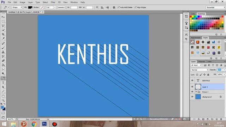
Task: Select the Horizontal Type tool
Action: 3,83
